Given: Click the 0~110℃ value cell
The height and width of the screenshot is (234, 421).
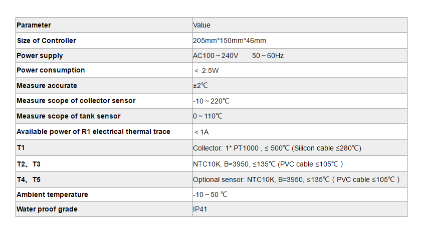Looking at the screenshot, I should [207, 116].
